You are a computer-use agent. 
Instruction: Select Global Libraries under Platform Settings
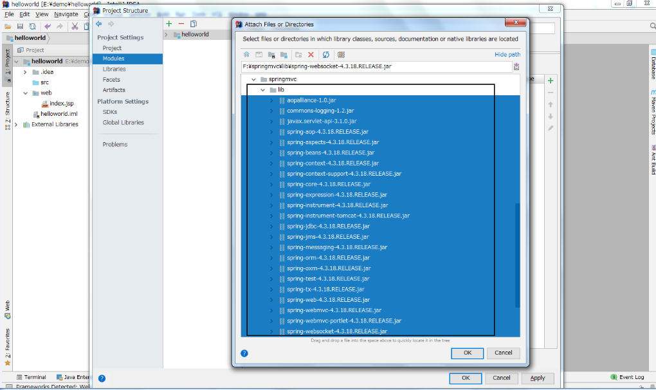pyautogui.click(x=123, y=123)
